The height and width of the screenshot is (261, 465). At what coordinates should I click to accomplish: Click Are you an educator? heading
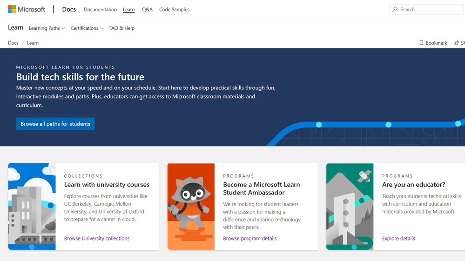(413, 185)
